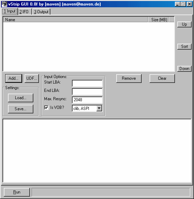This screenshot has width=194, height=199.
Task: Toggle the Is VOB? checkbox
Action: (x=46, y=107)
